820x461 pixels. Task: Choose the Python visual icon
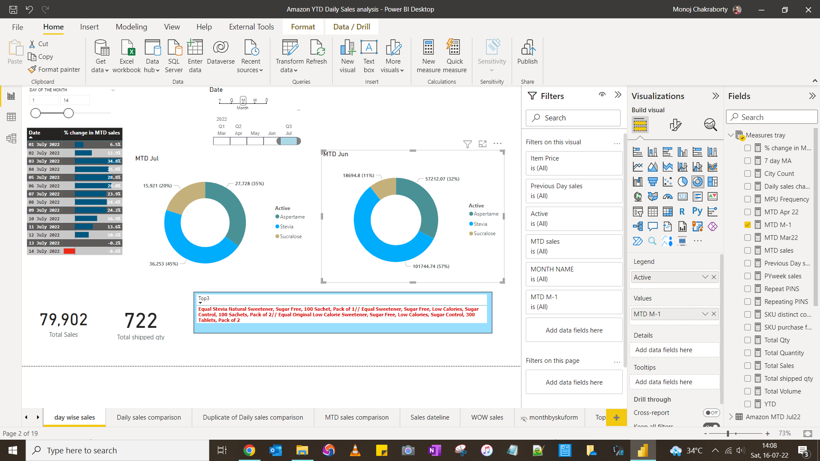(x=697, y=211)
